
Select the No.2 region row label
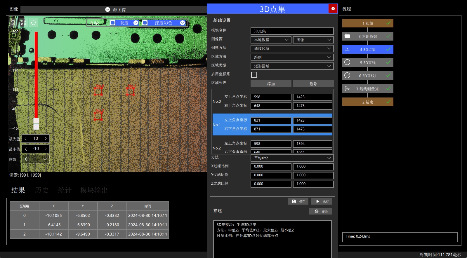click(x=217, y=148)
